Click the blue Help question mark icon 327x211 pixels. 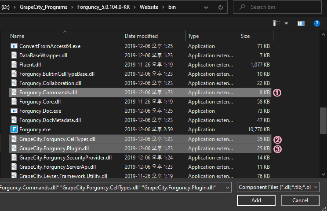coord(316,23)
